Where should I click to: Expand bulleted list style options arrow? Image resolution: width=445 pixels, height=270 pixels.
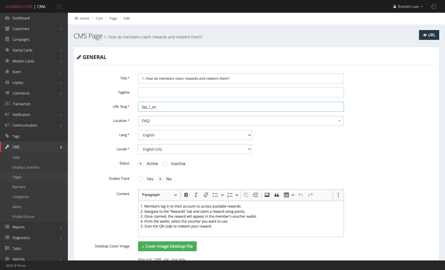(x=222, y=195)
